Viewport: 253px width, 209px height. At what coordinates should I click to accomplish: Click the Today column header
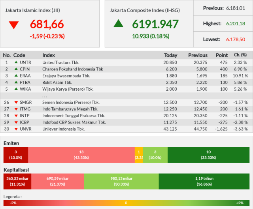point(171,55)
